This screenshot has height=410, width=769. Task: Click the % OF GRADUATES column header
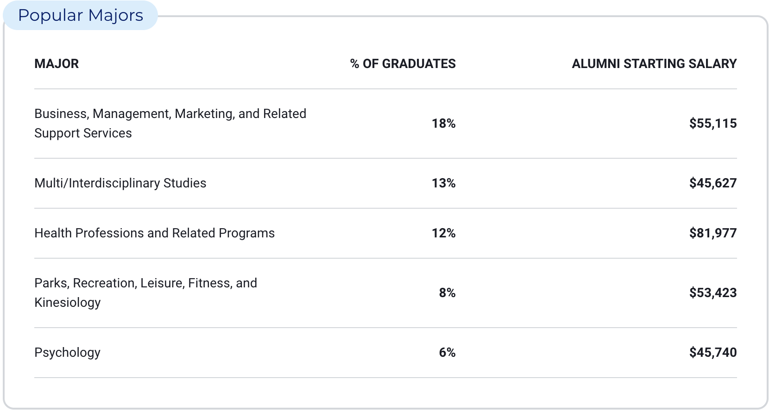(x=403, y=64)
